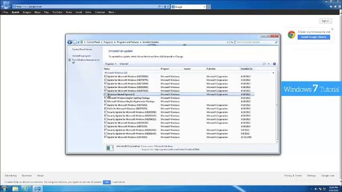Sort by Version column

195,69
